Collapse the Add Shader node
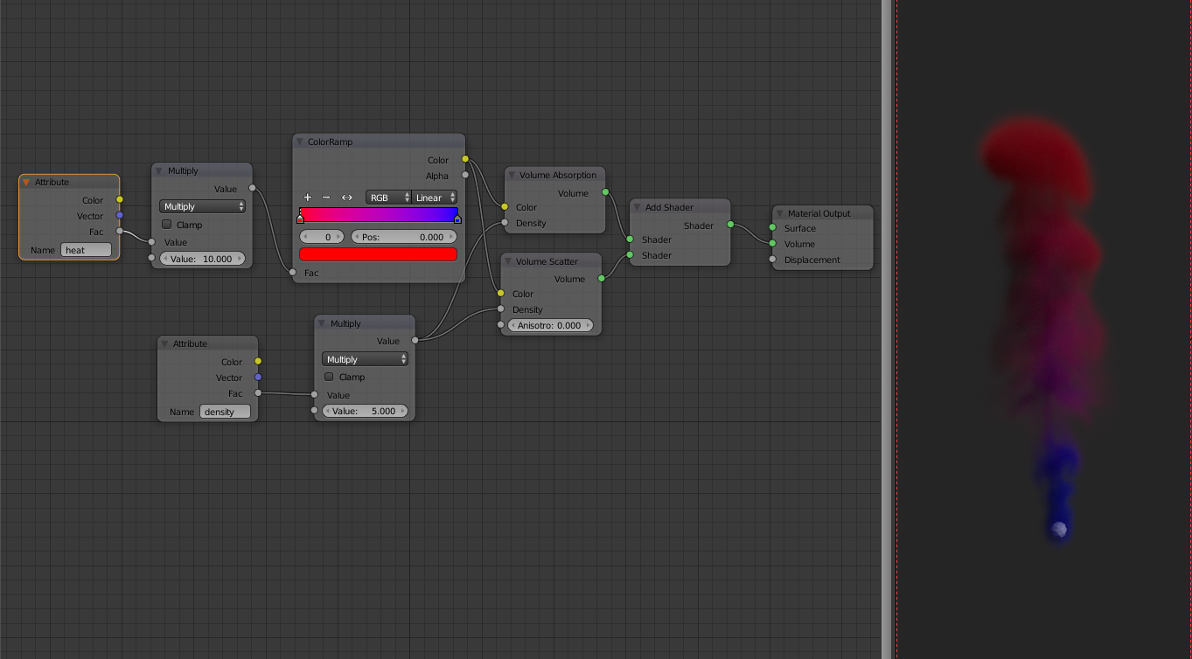 click(x=638, y=207)
